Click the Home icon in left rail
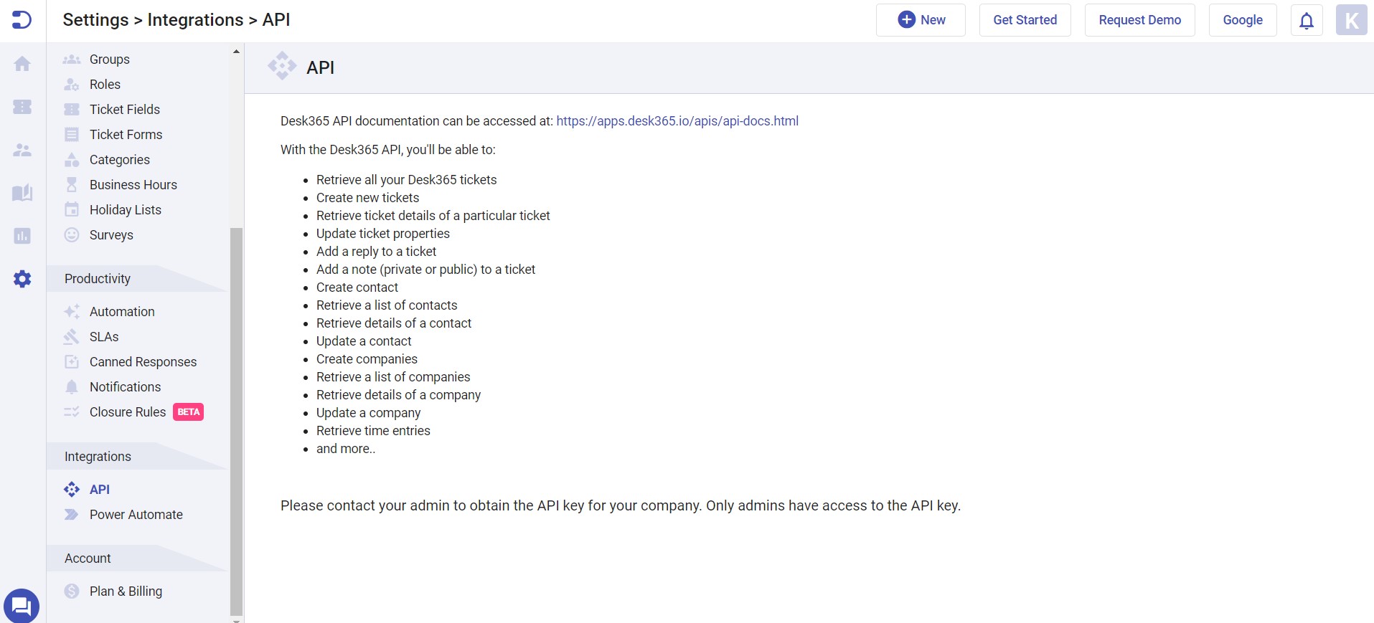 point(22,64)
